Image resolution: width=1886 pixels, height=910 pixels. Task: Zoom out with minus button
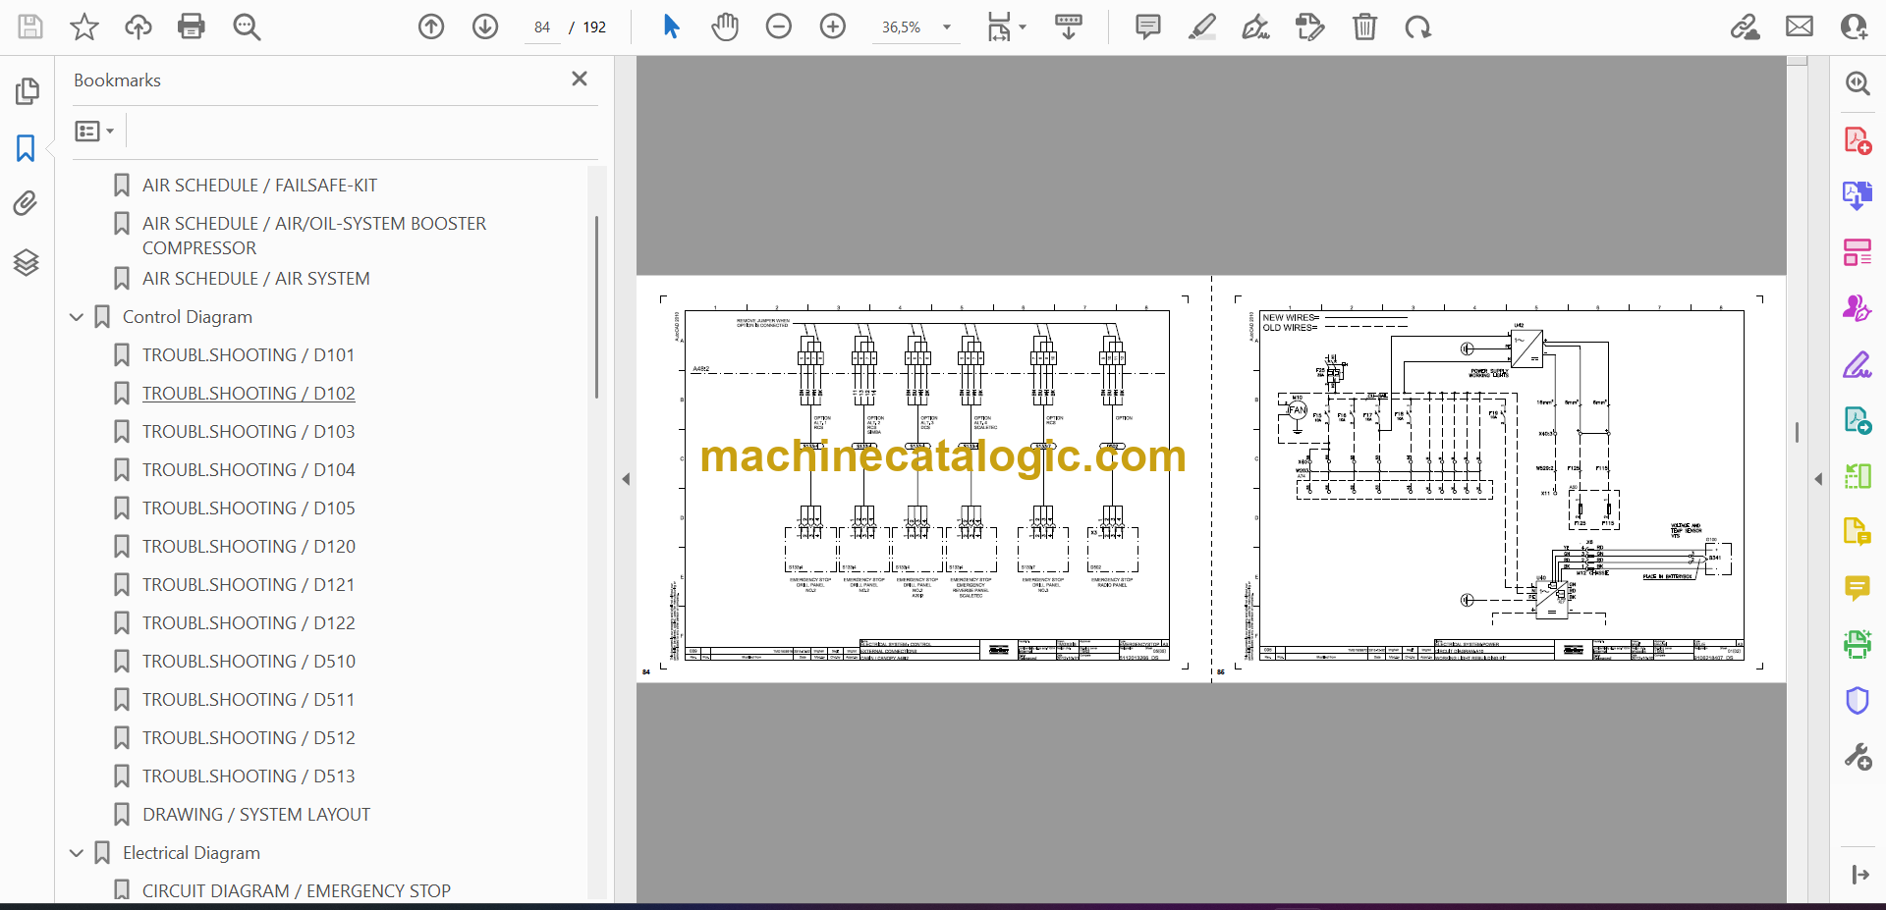(779, 27)
